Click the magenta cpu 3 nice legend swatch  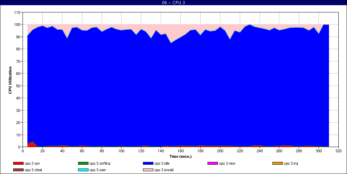[212, 163]
